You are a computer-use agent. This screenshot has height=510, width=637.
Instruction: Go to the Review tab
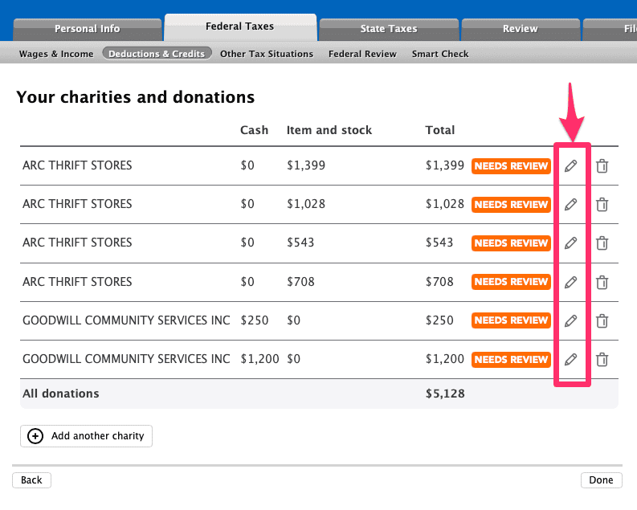click(x=520, y=29)
